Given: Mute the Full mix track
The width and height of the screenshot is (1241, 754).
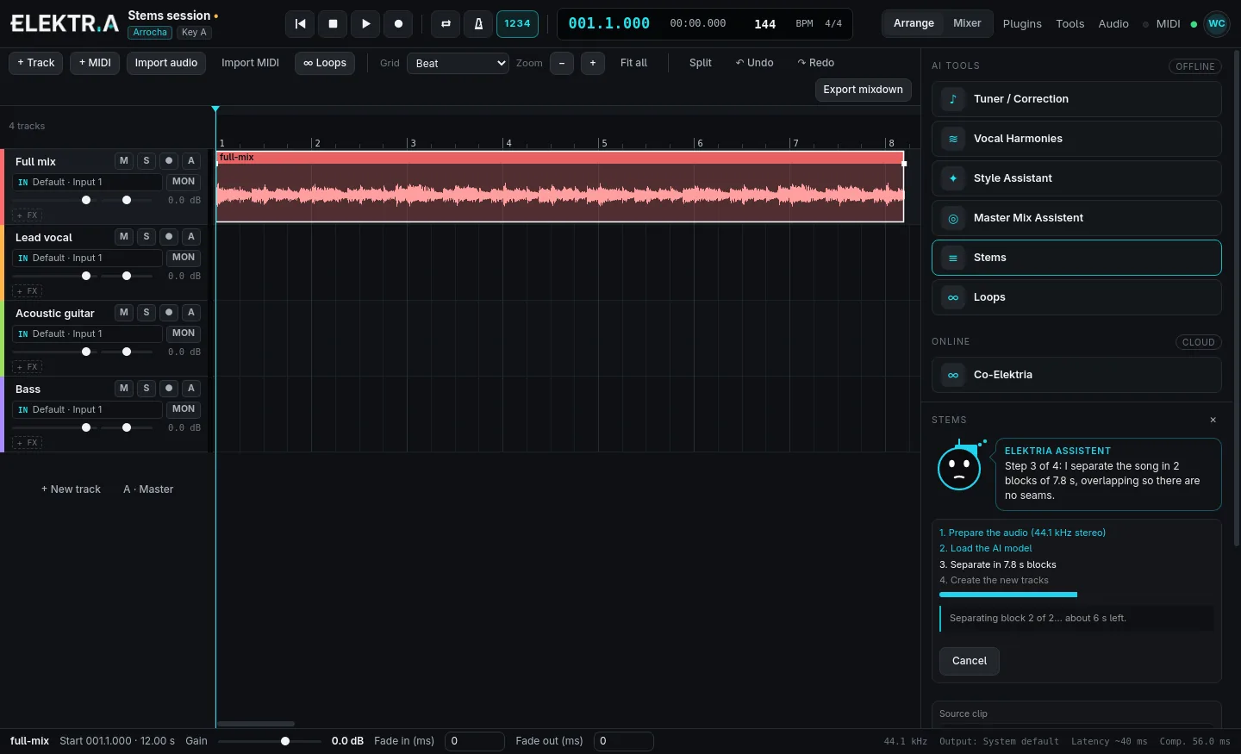Looking at the screenshot, I should click(x=124, y=161).
